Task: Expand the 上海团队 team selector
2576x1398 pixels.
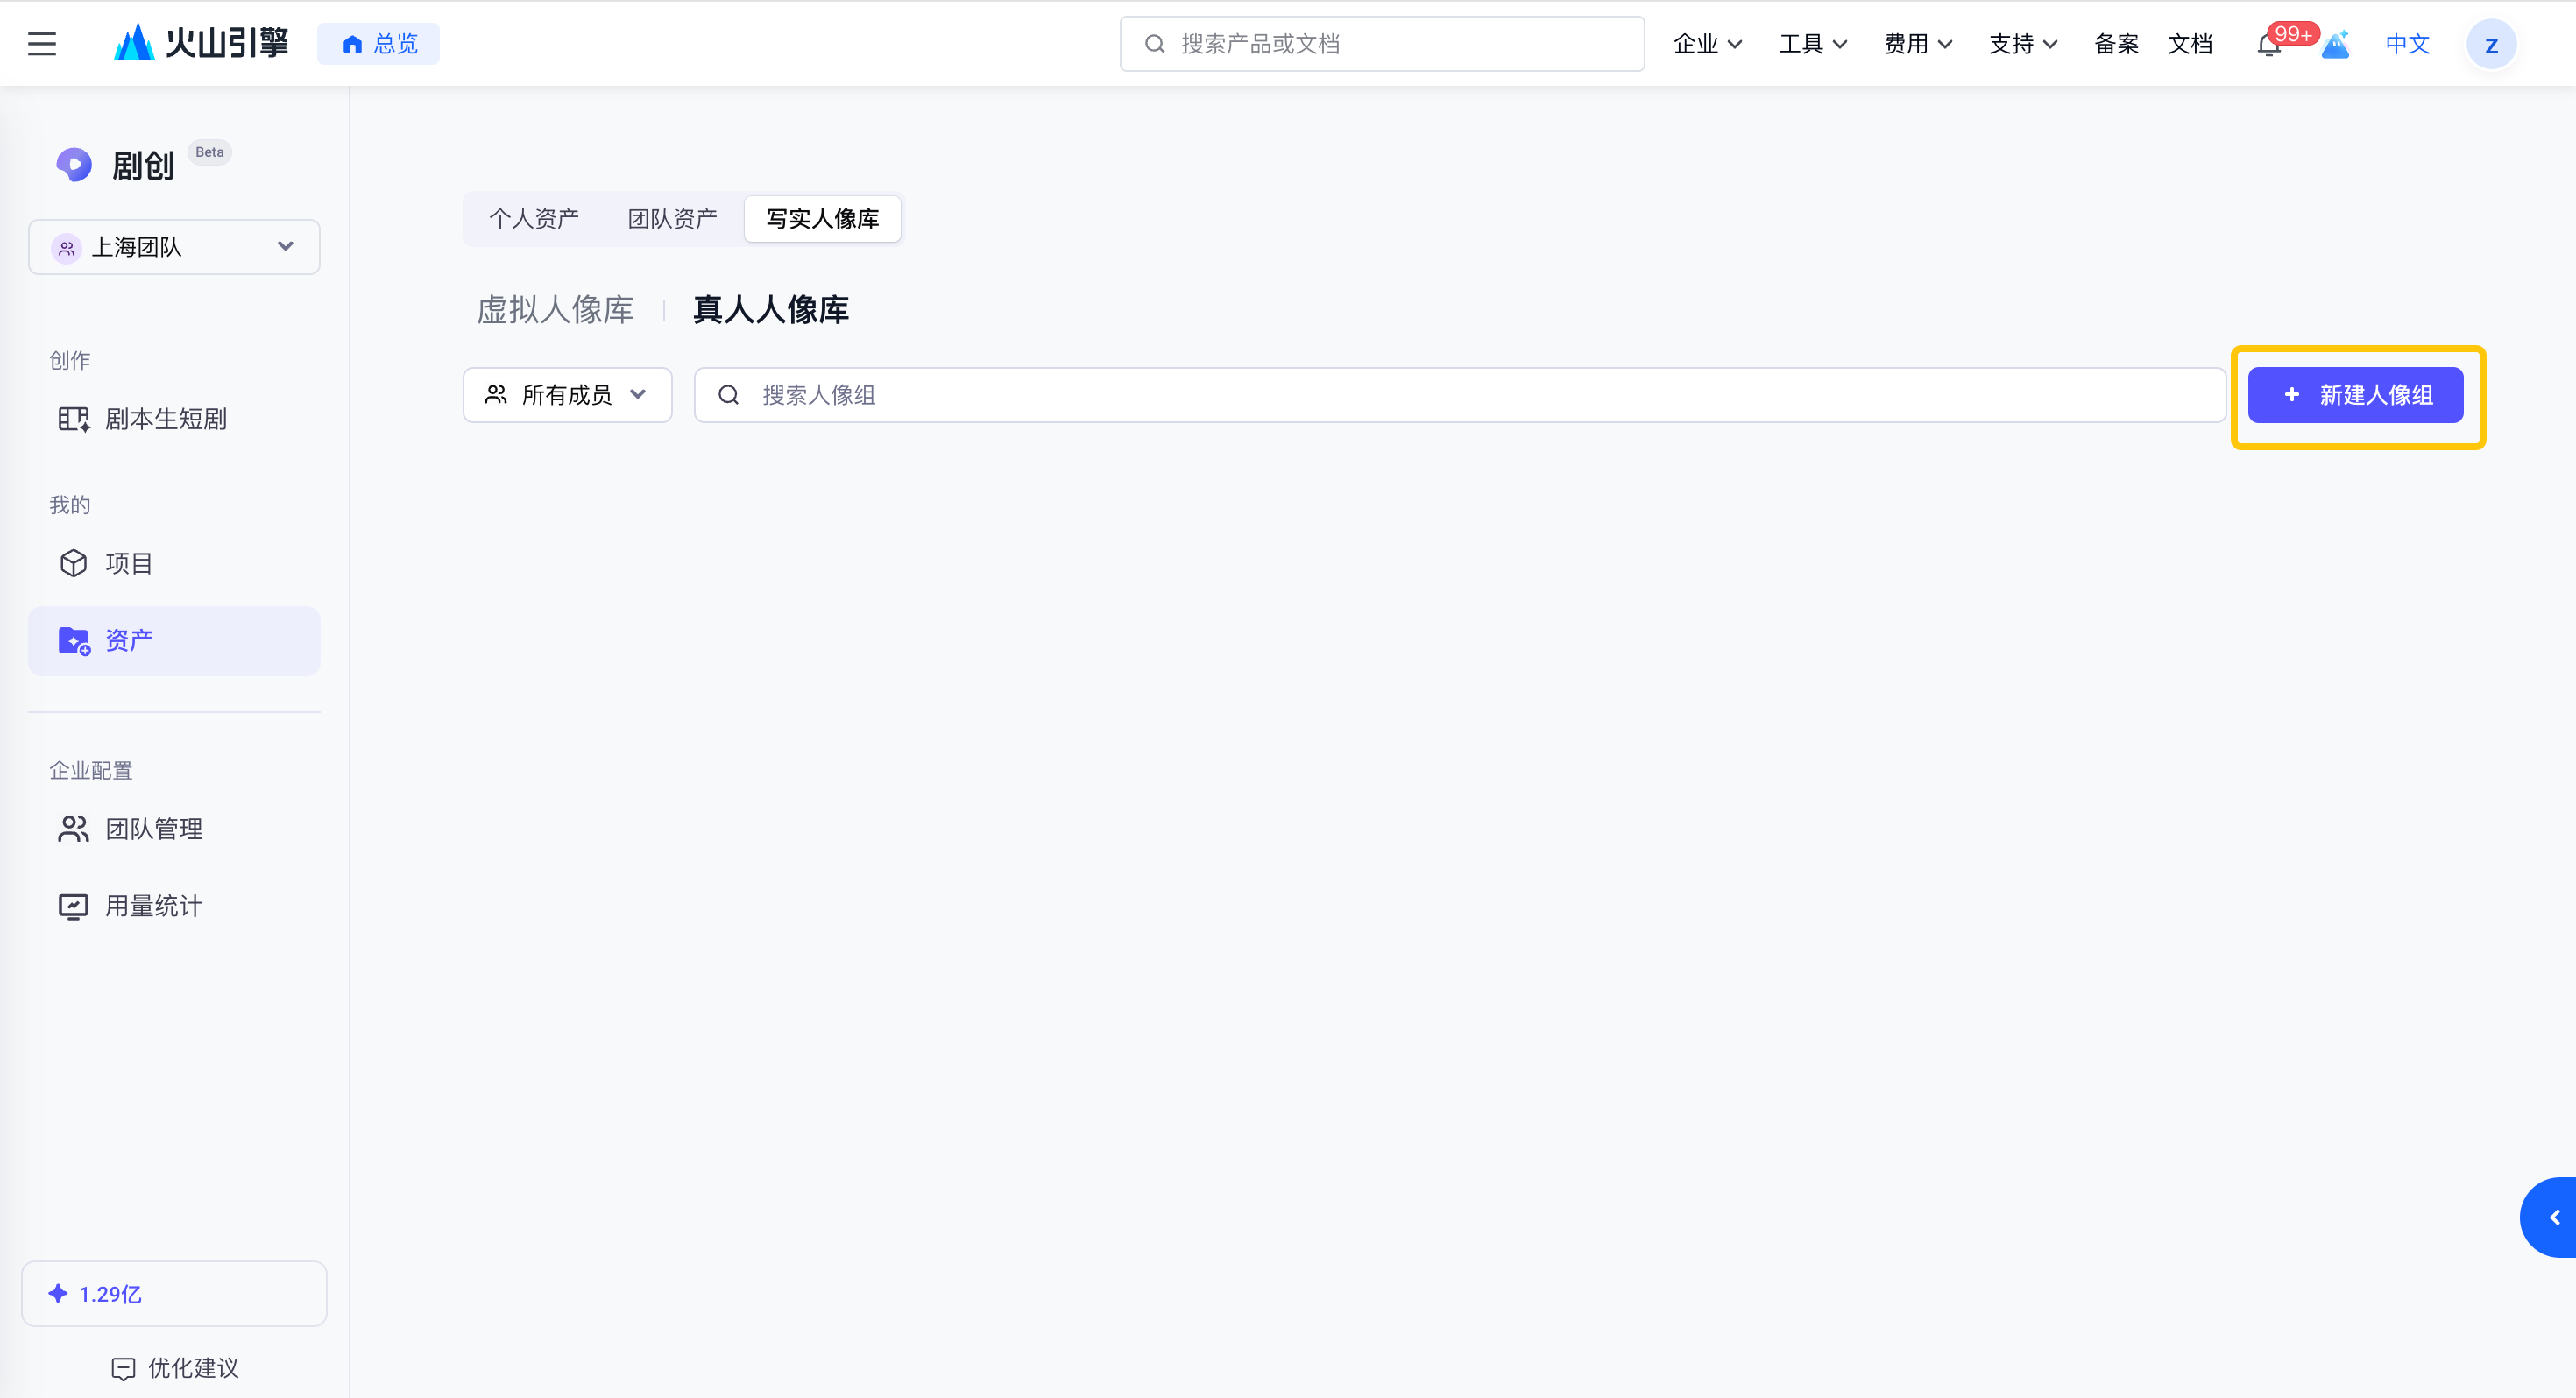Action: point(174,247)
